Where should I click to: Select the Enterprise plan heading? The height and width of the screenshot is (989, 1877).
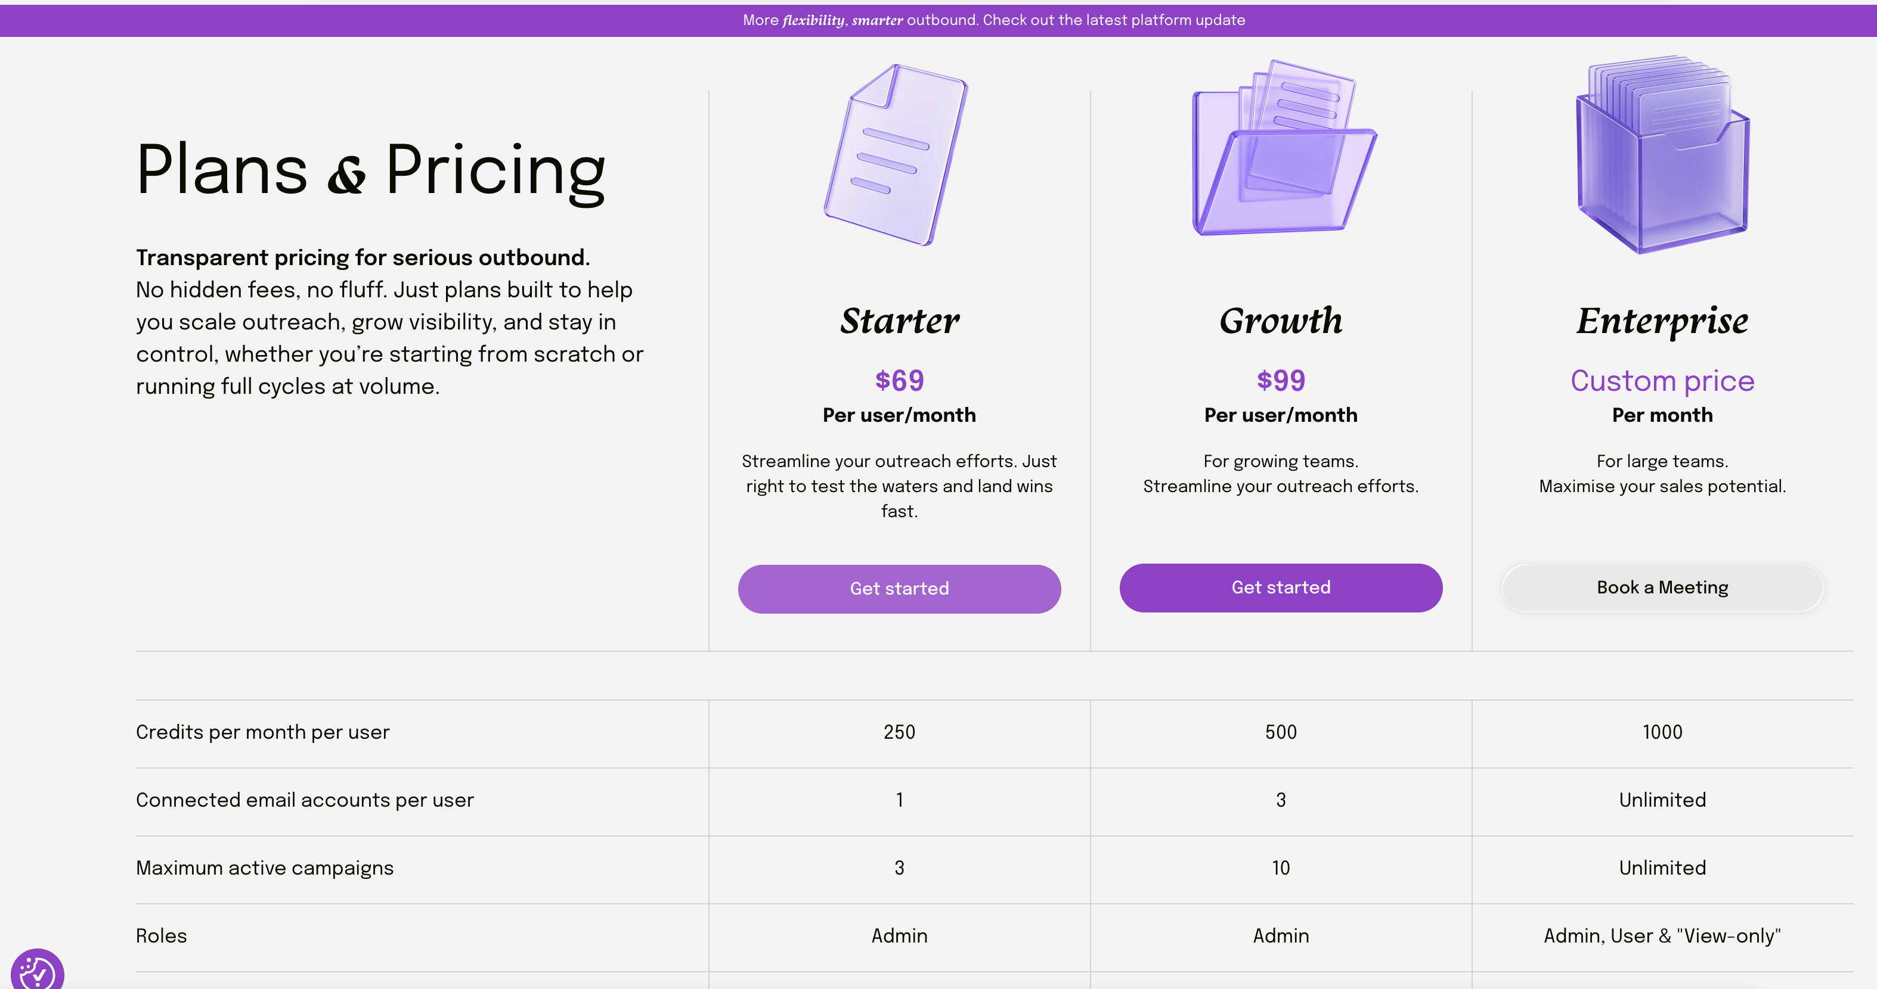pyautogui.click(x=1662, y=321)
